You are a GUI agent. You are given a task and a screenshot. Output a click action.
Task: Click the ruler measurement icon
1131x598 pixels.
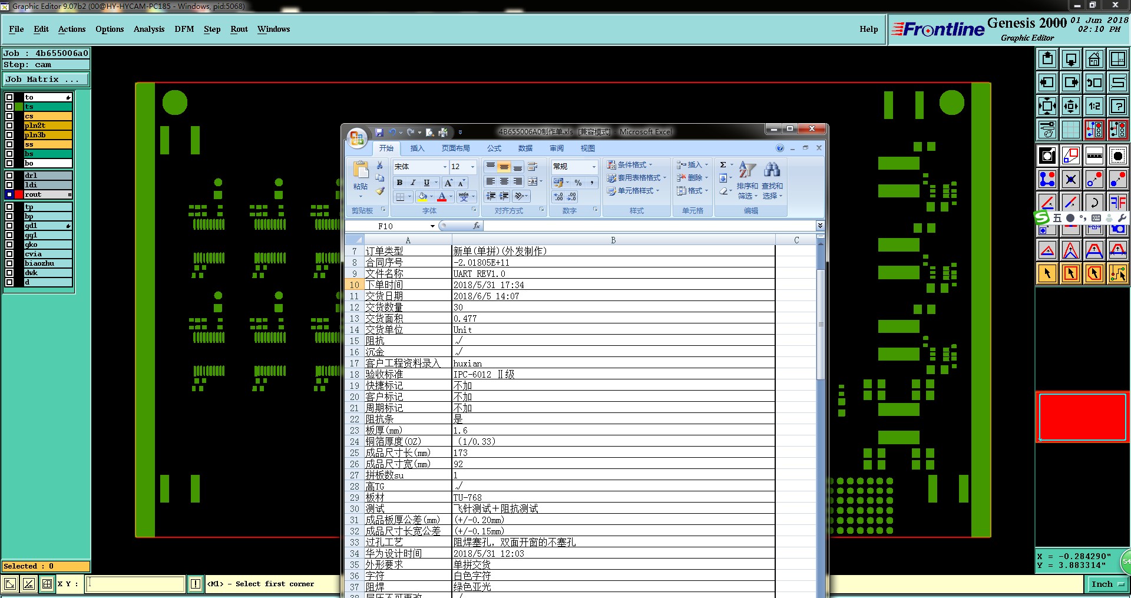pyautogui.click(x=1094, y=156)
